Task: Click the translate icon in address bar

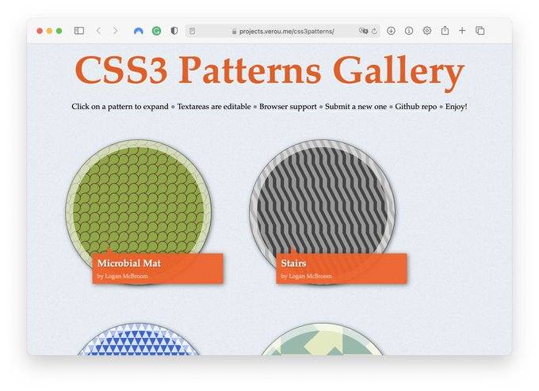Action: [x=363, y=31]
